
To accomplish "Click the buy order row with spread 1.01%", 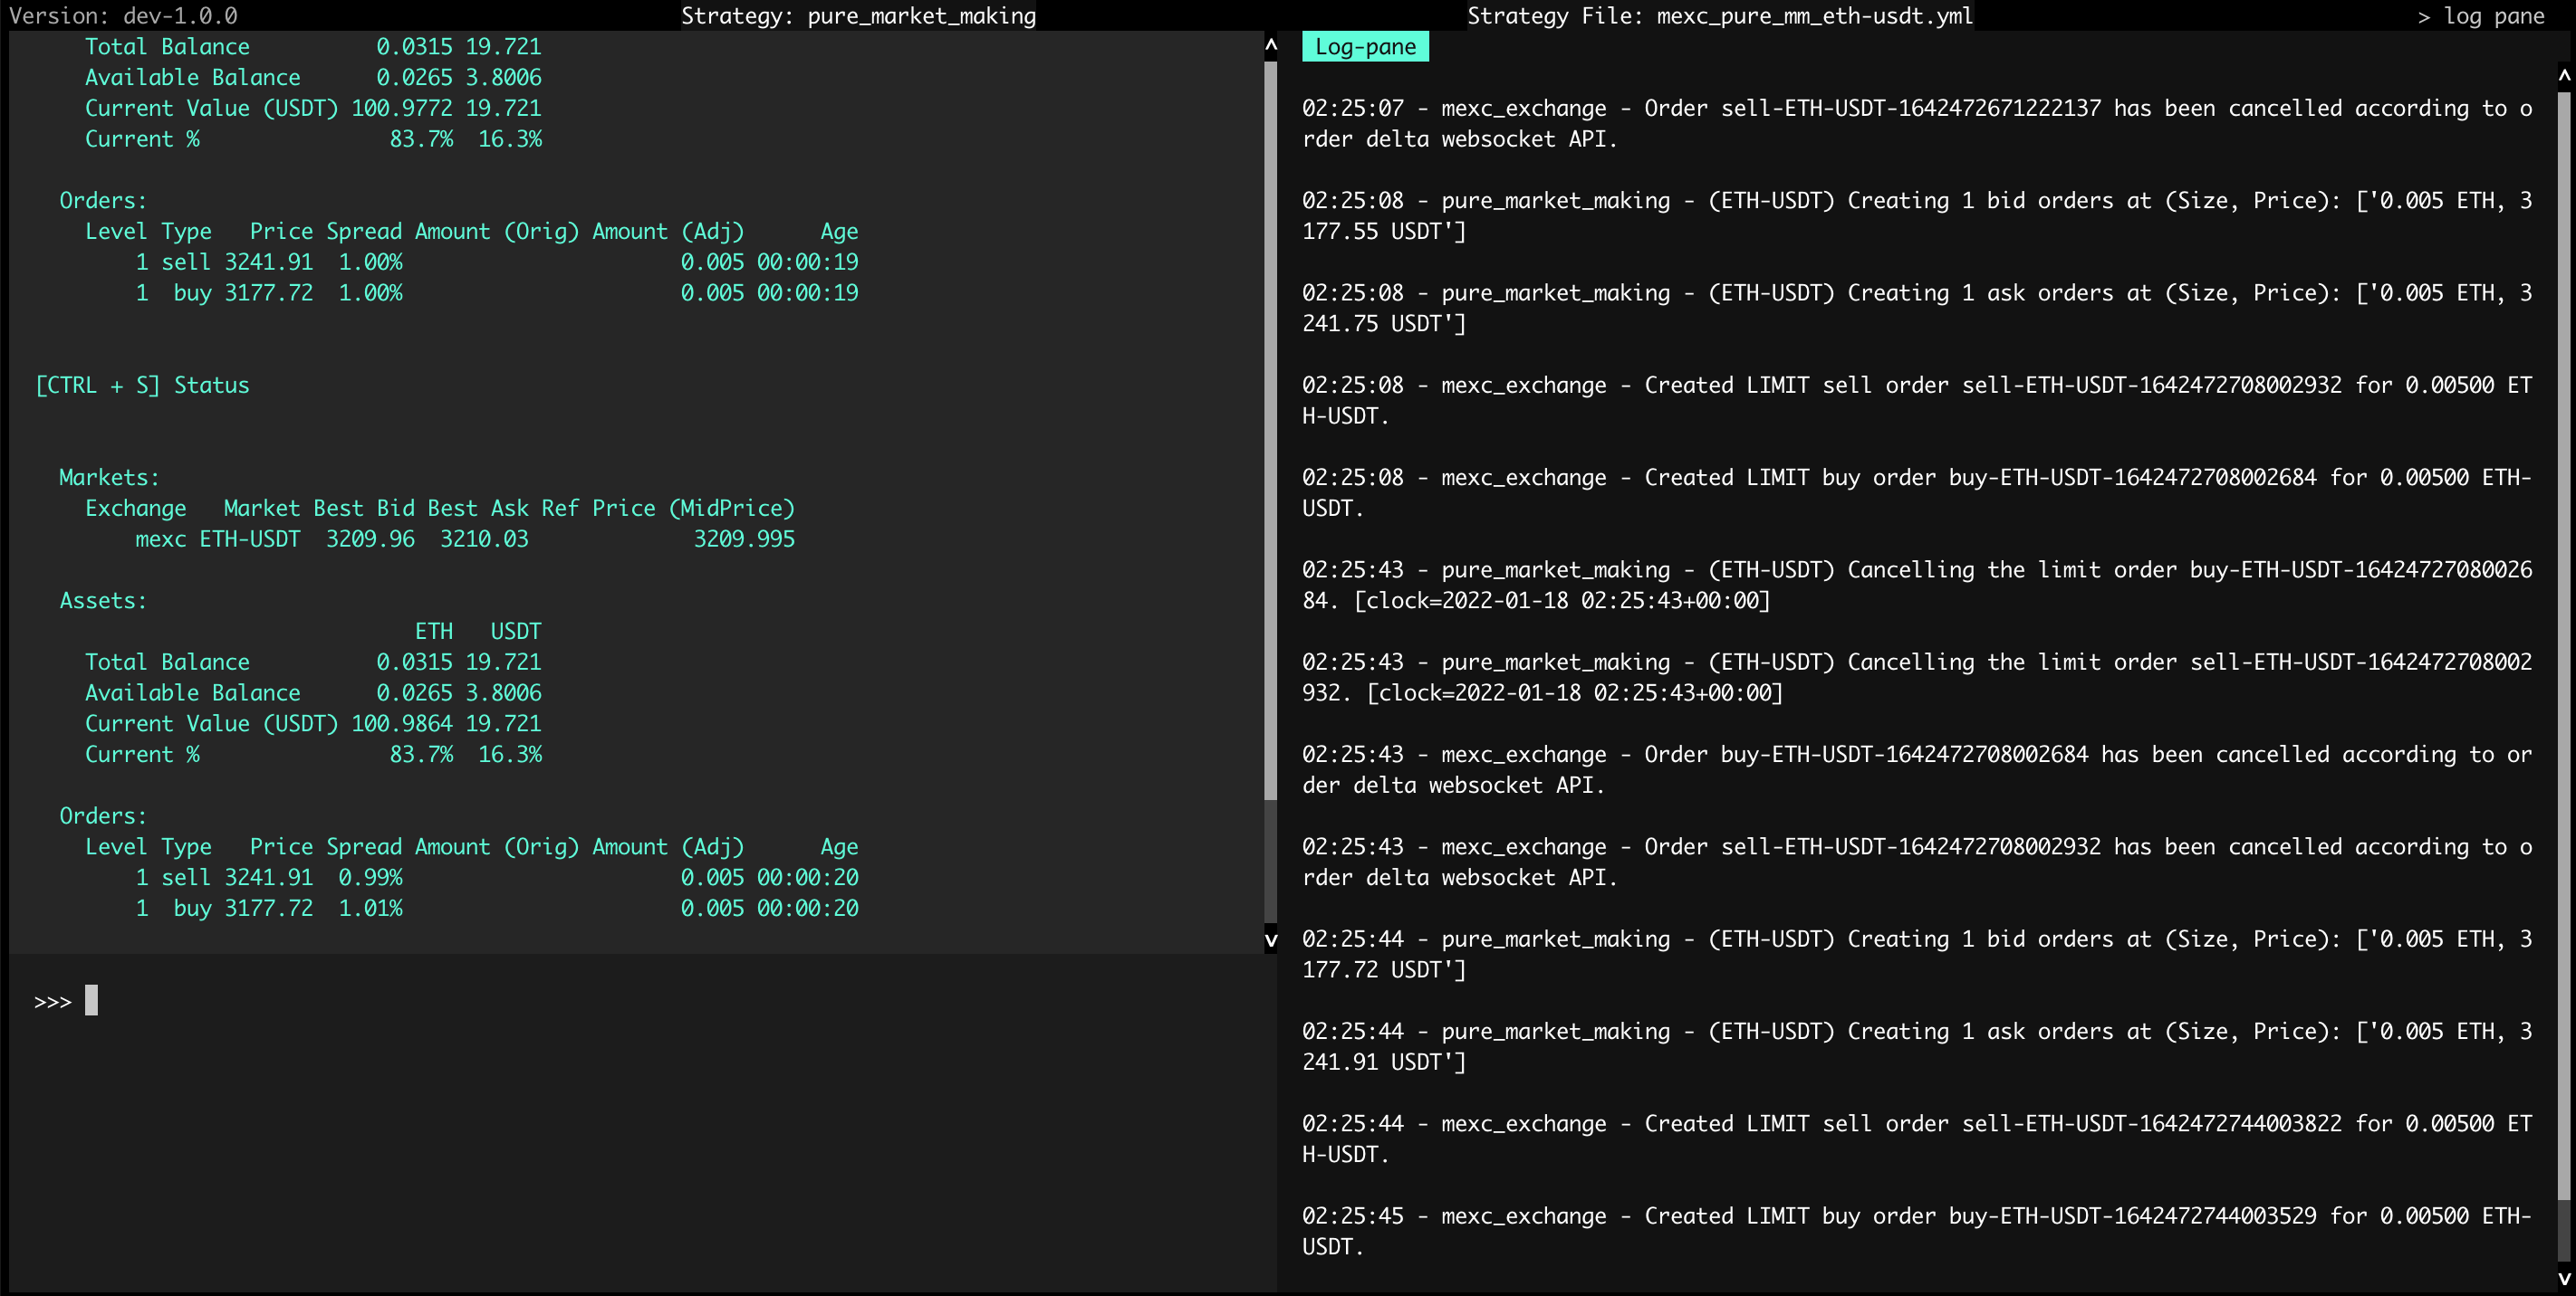I will click(x=497, y=909).
